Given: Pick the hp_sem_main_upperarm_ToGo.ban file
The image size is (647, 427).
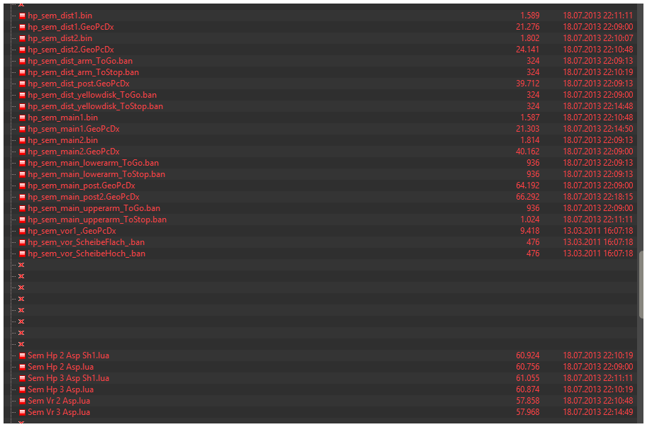Looking at the screenshot, I should click(94, 208).
